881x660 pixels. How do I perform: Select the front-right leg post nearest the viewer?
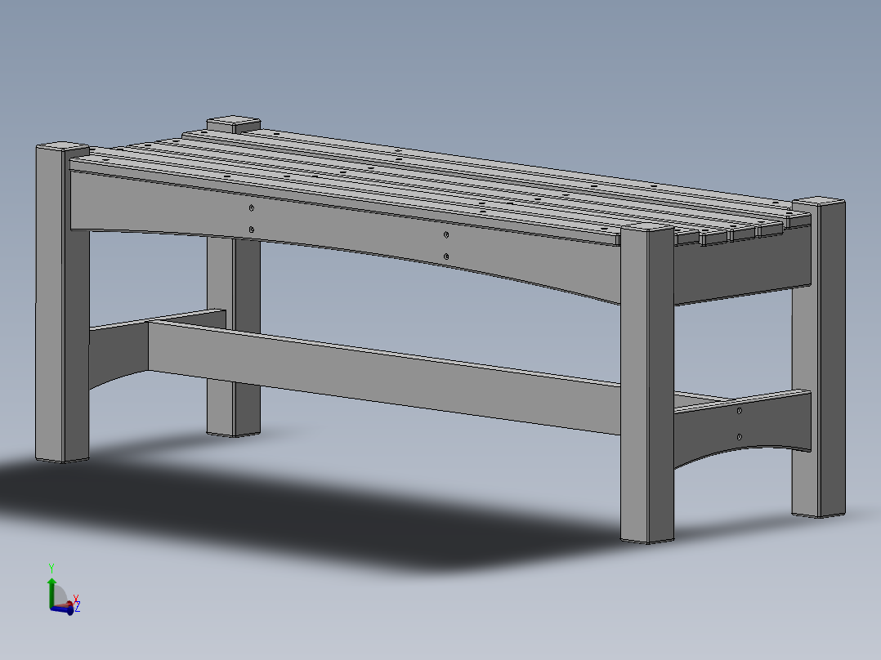[x=647, y=384]
